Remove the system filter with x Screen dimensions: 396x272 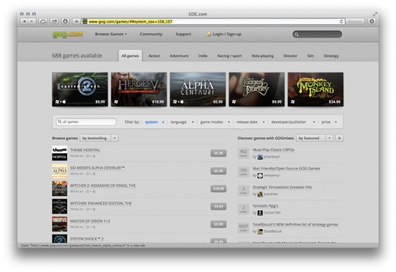point(163,122)
